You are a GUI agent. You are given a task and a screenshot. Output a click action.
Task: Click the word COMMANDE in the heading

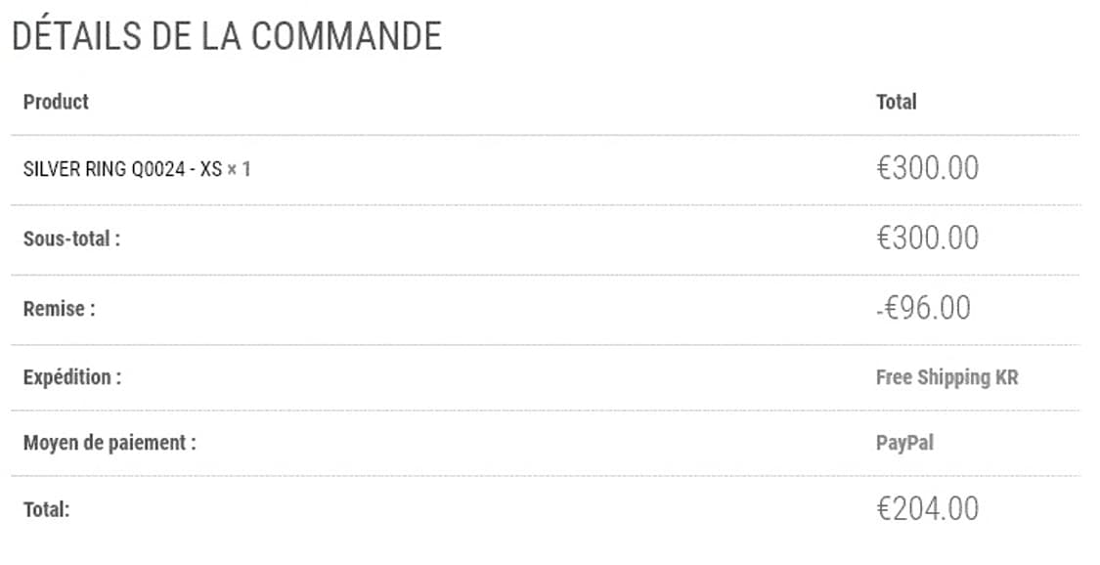pyautogui.click(x=346, y=36)
